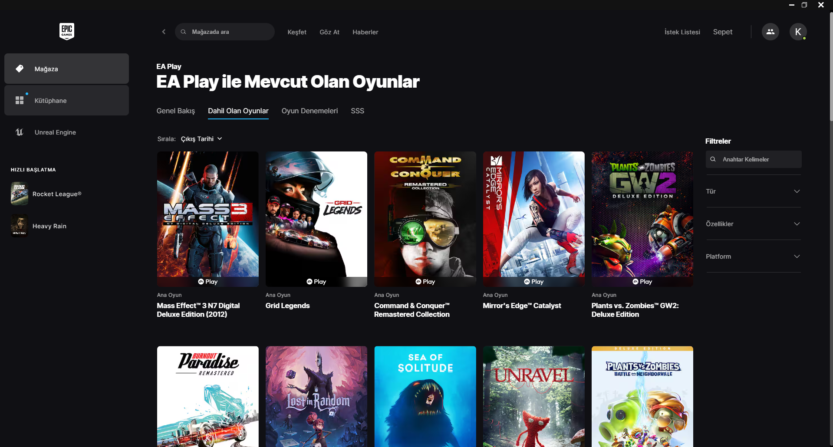The width and height of the screenshot is (833, 447).
Task: Open Haberler in the top navigation
Action: 365,32
